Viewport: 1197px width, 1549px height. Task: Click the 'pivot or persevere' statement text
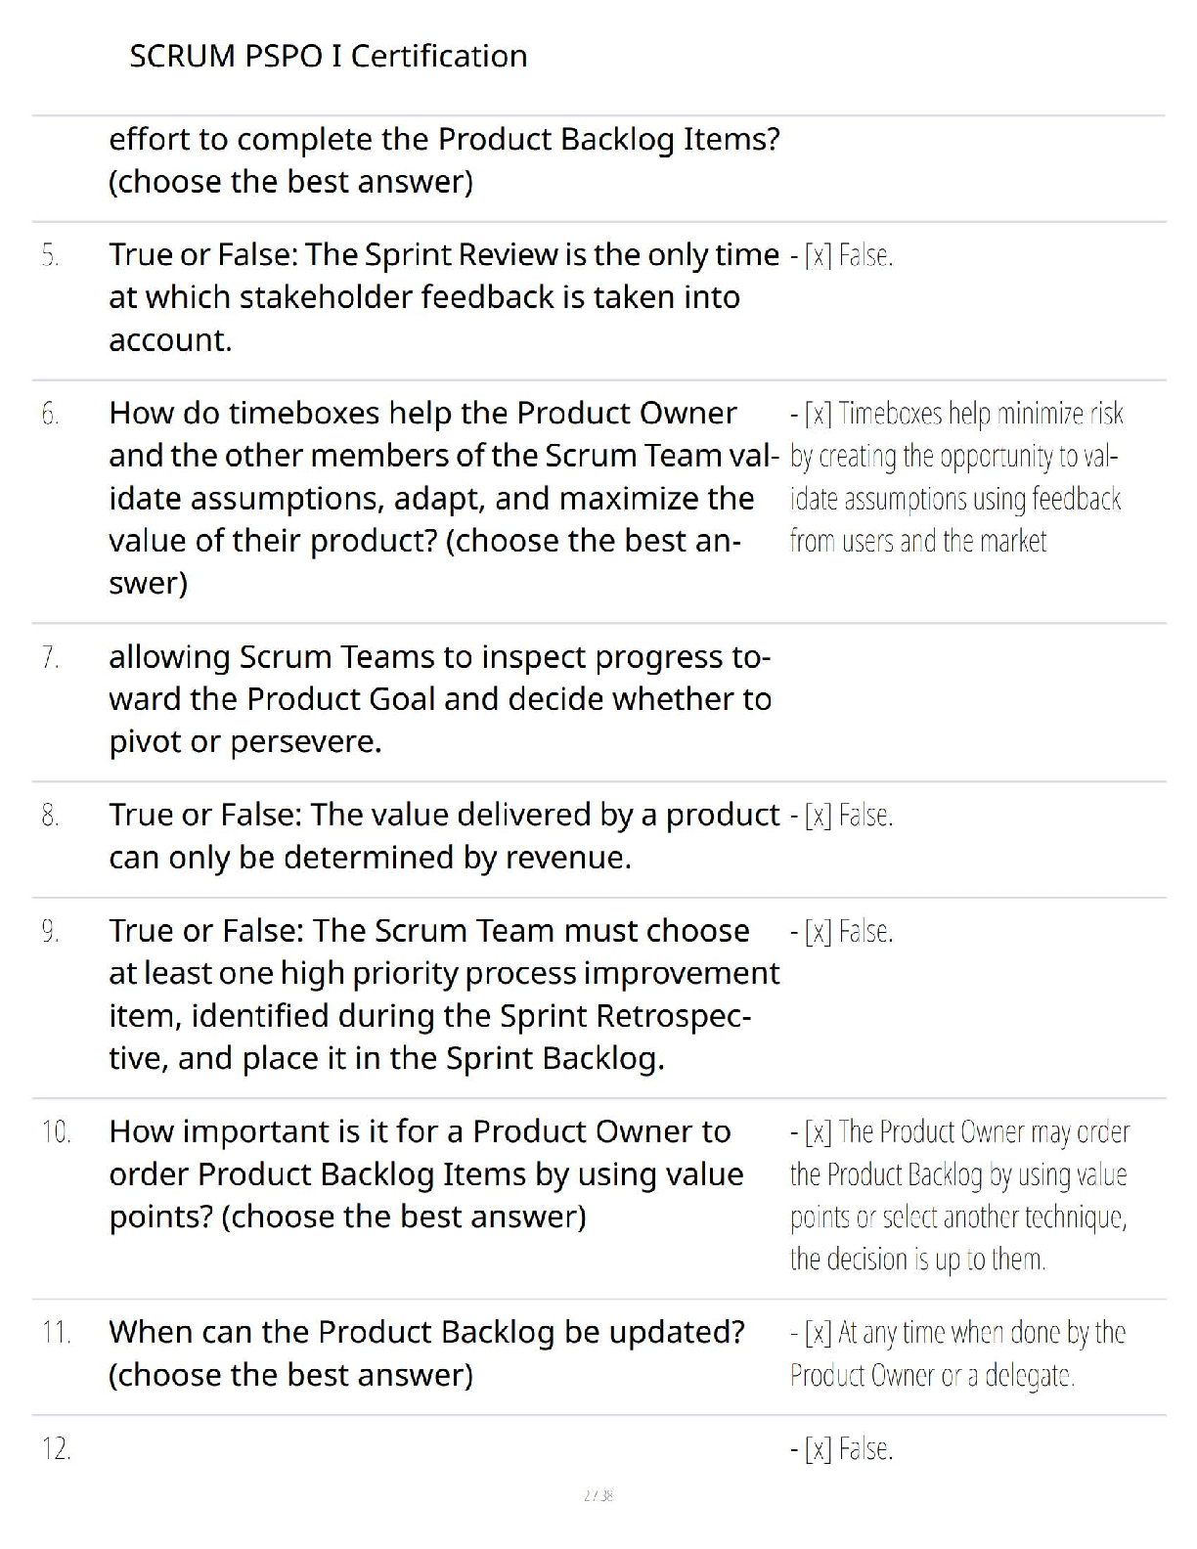440,699
